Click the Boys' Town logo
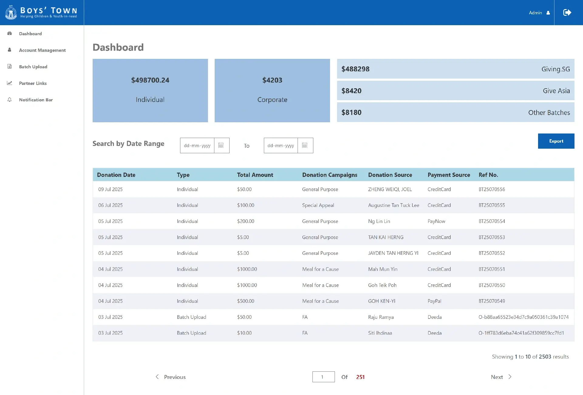The height and width of the screenshot is (395, 583). point(41,12)
